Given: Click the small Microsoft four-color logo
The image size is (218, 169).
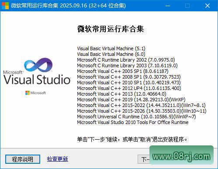Looking at the screenshot, I should point(28,93).
